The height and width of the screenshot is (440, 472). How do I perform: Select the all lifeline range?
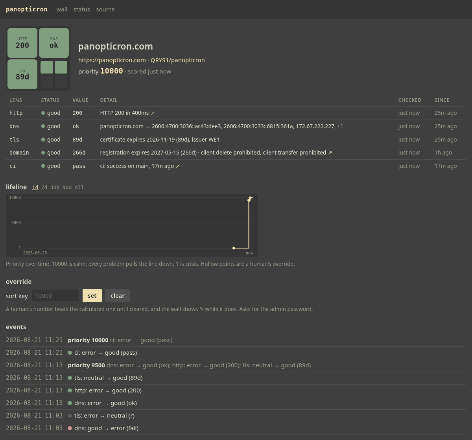tap(79, 187)
